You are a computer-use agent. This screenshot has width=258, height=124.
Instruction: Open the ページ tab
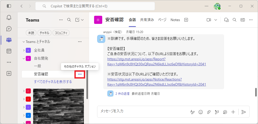(x=162, y=20)
